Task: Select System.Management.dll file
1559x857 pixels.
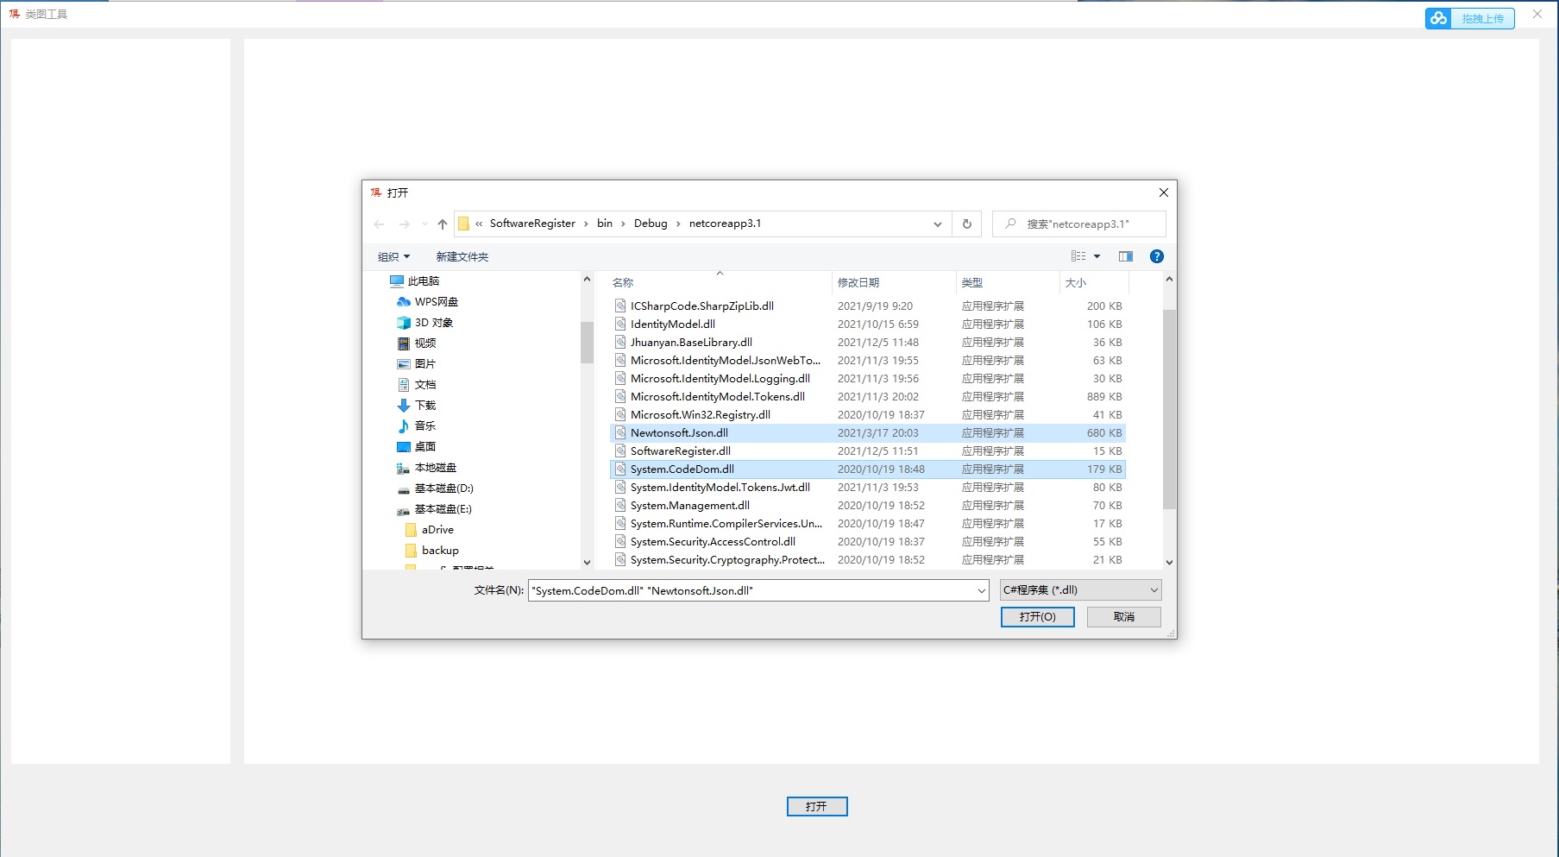Action: click(x=868, y=506)
